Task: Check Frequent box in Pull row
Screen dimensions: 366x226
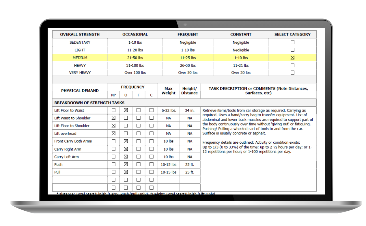Action: 139,172
